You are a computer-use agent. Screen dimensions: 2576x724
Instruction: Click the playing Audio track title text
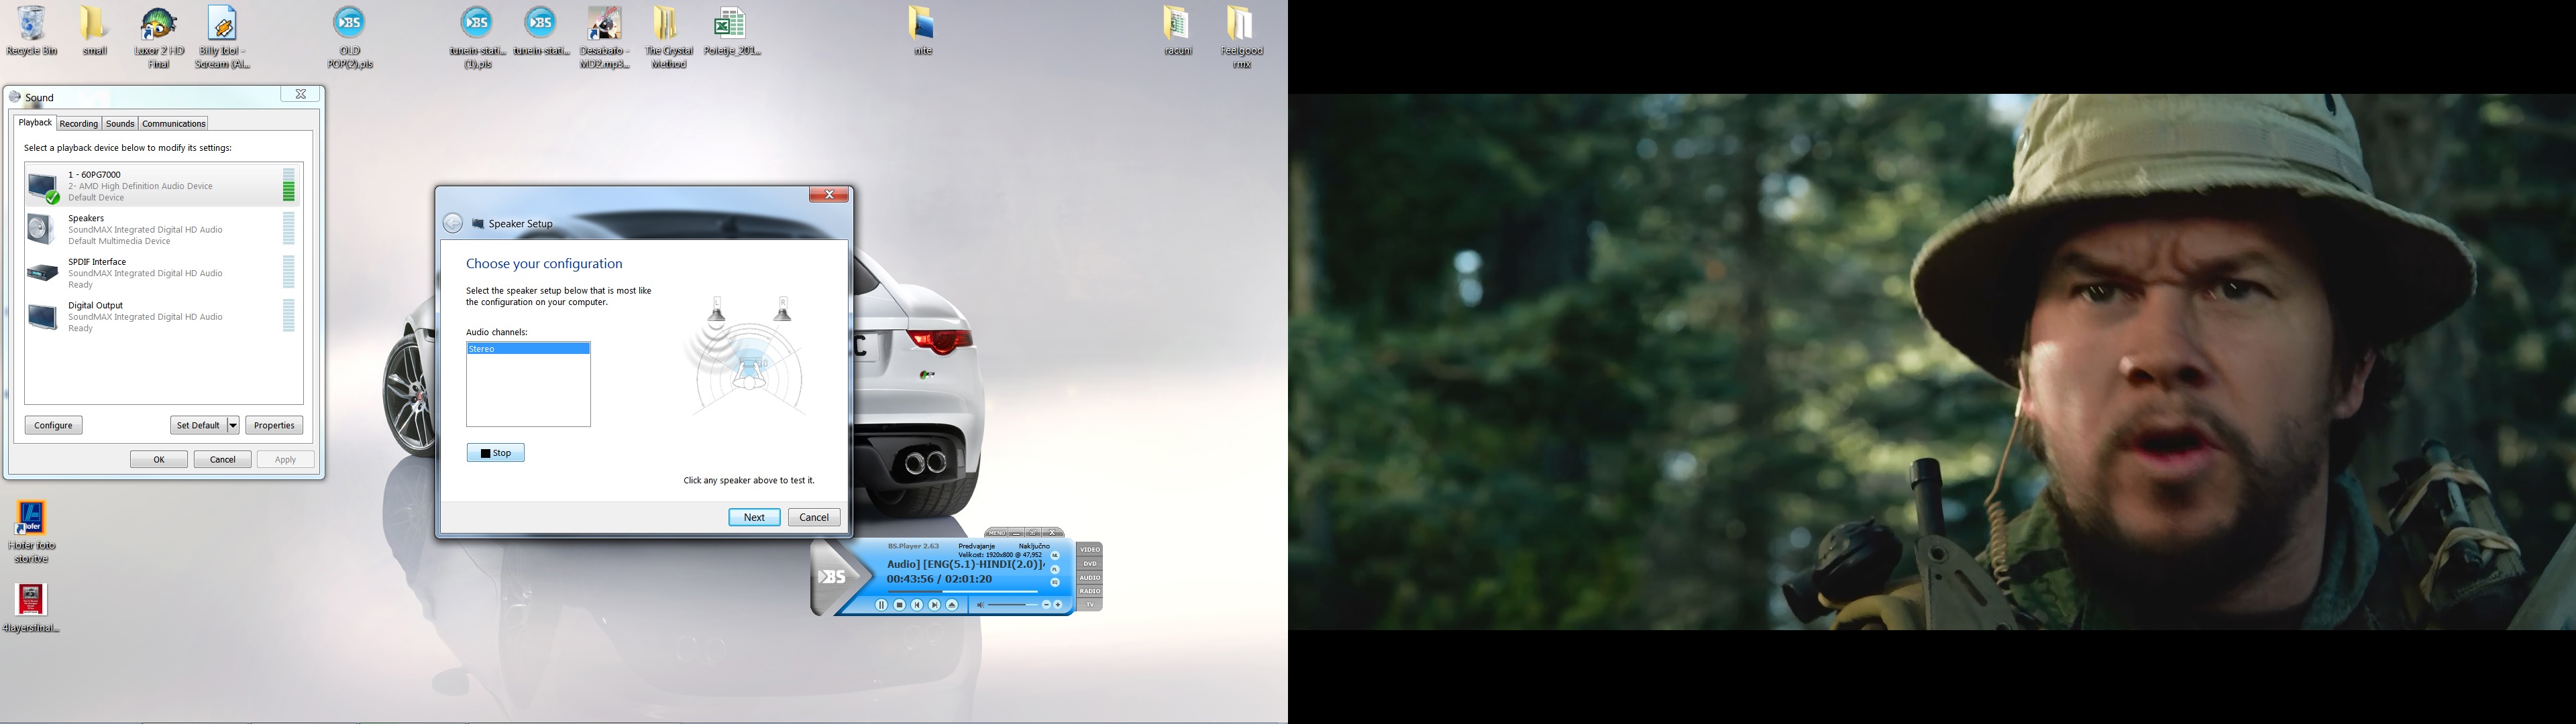pyautogui.click(x=966, y=565)
